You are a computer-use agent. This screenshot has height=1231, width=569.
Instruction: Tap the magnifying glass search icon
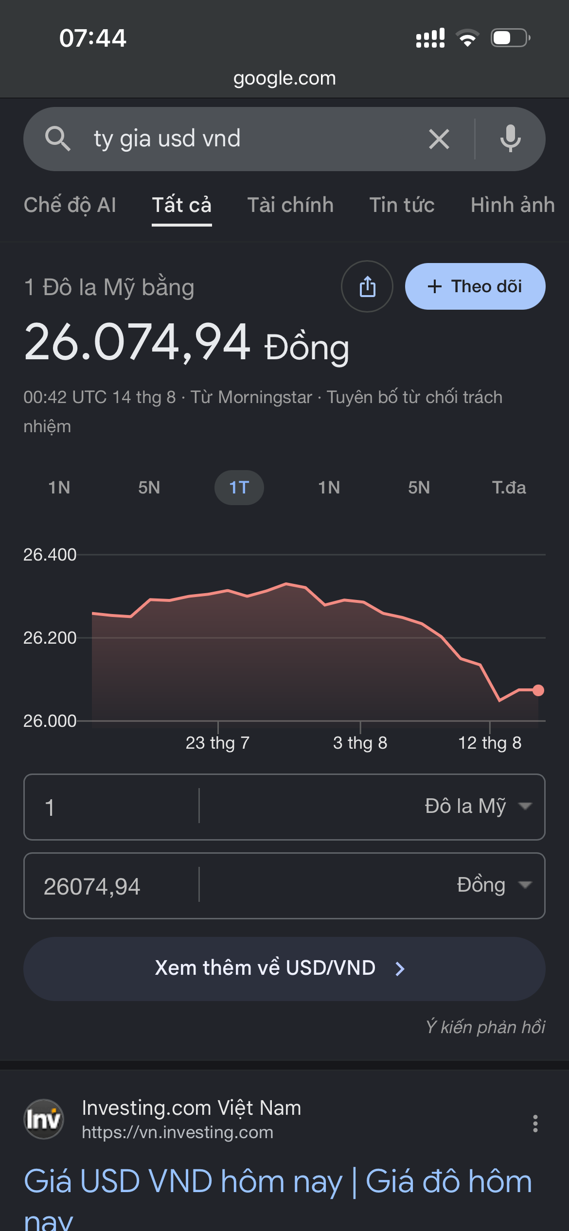[57, 139]
